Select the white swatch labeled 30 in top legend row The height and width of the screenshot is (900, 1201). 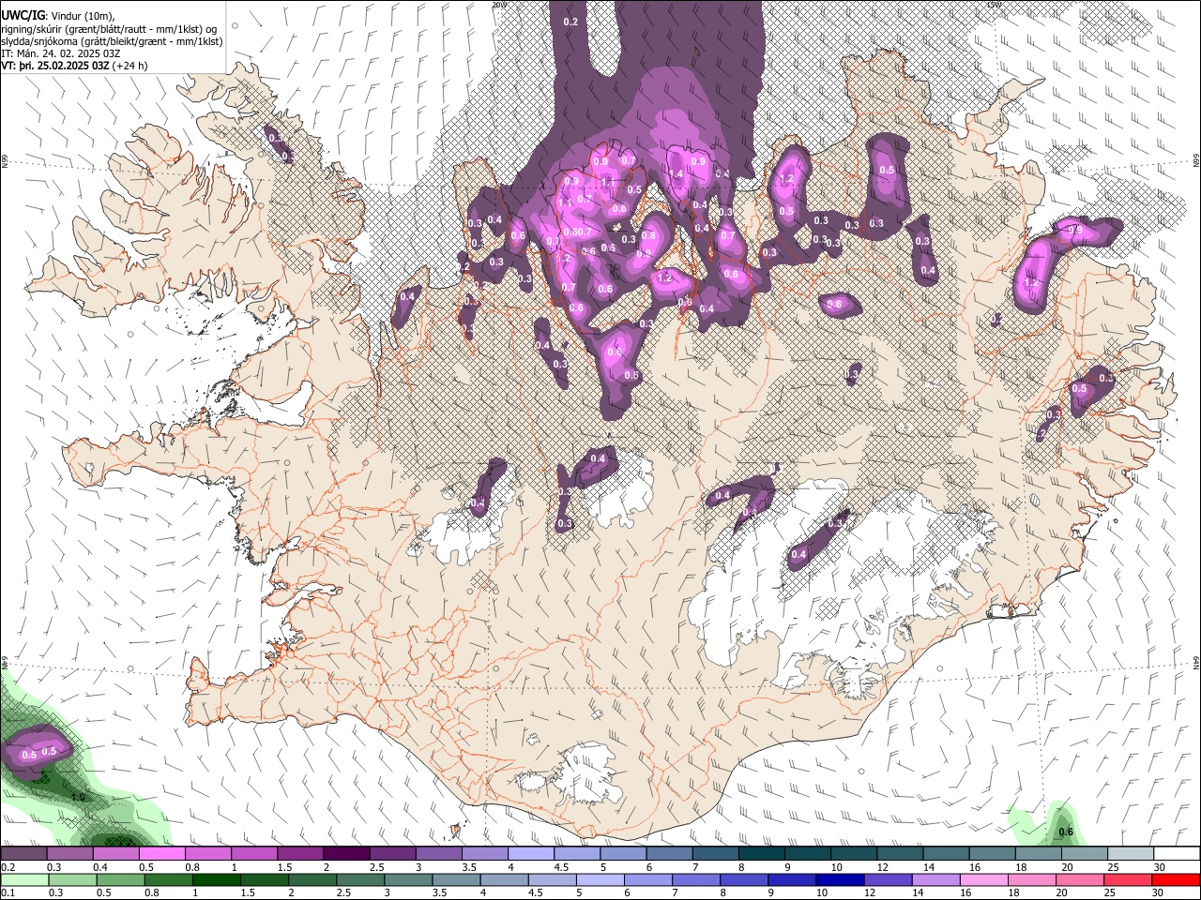[x=1176, y=853]
